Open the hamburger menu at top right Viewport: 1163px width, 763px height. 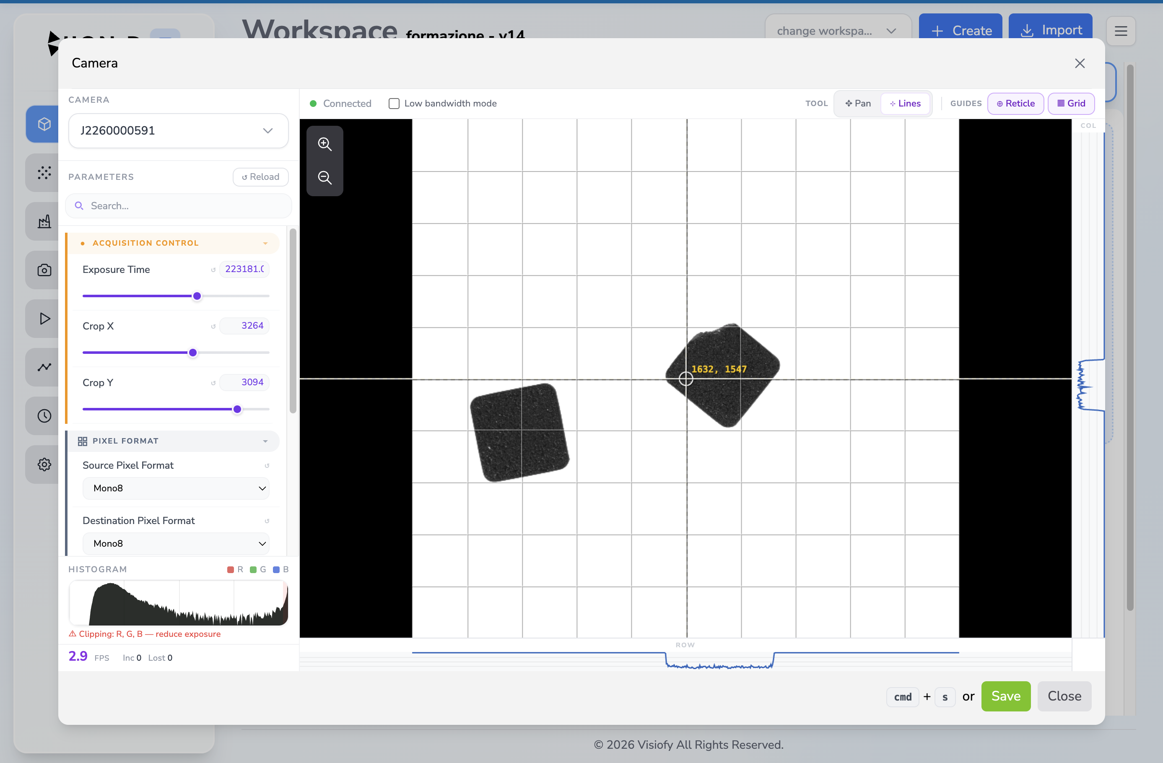click(x=1121, y=31)
